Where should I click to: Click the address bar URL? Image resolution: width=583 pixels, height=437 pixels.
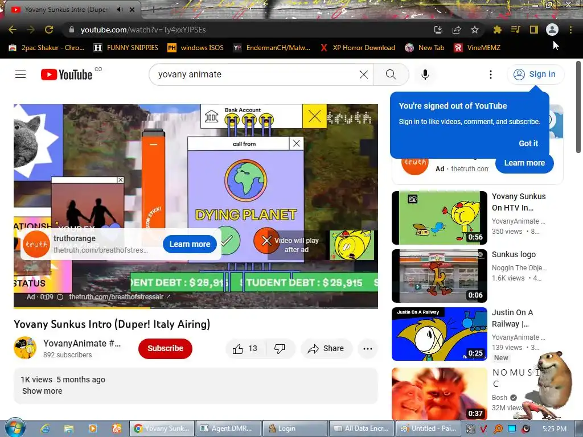click(x=143, y=30)
